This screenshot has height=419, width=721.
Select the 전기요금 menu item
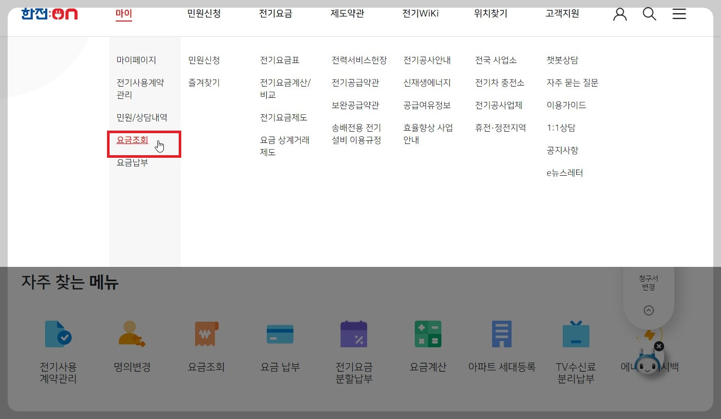tap(275, 14)
